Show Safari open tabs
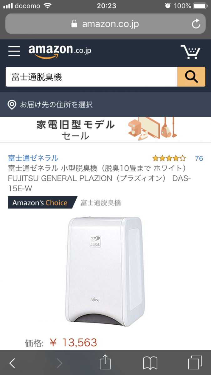Screen dimensions: 211x375 click(x=195, y=363)
